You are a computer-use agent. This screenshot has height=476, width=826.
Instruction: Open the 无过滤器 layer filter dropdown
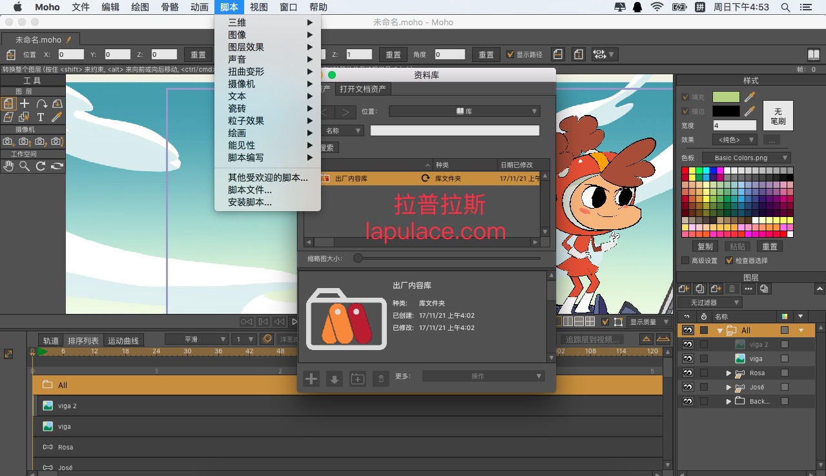(x=709, y=302)
